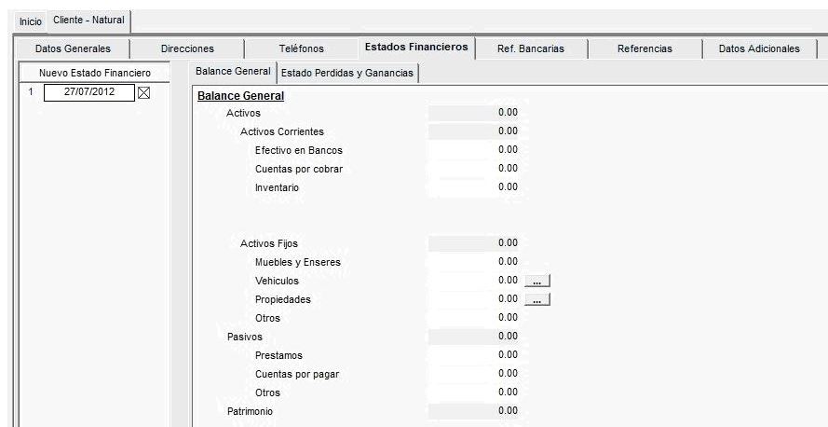
Task: Return to the Inicio tab
Action: click(31, 22)
